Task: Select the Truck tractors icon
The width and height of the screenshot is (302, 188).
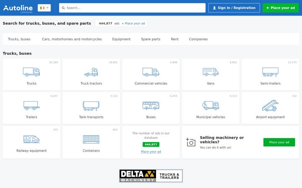Action: click(x=91, y=72)
